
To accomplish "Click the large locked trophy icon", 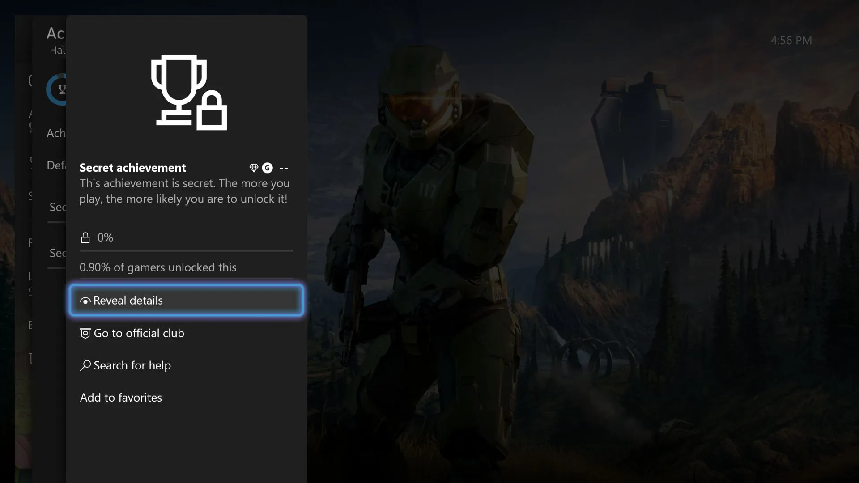I will click(x=188, y=93).
